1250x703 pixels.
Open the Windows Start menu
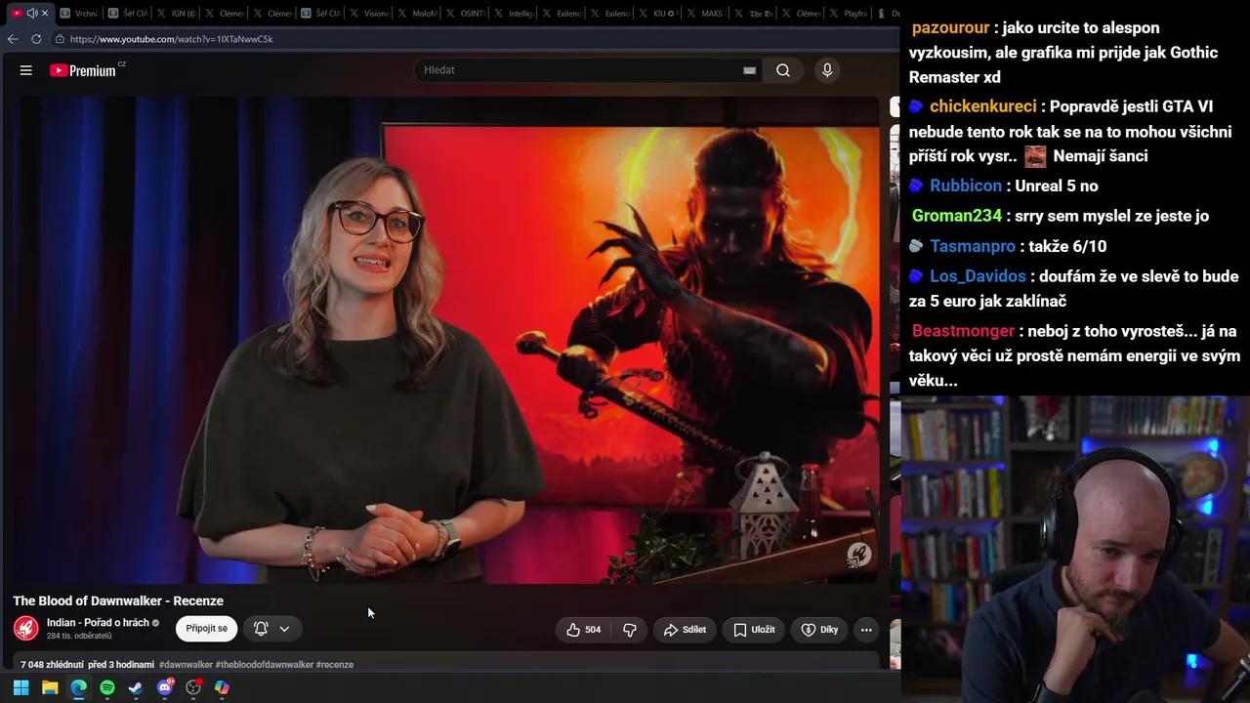(x=21, y=687)
